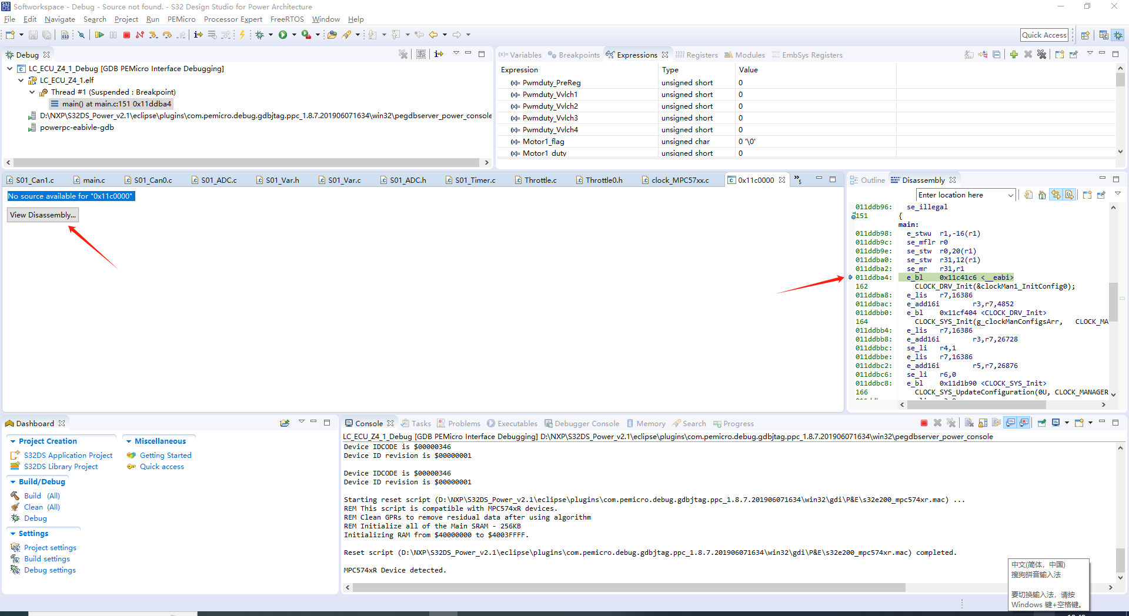Toggle Show Console When Standard Error Changes
Viewport: 1129px width, 616px height.
[x=1024, y=423]
